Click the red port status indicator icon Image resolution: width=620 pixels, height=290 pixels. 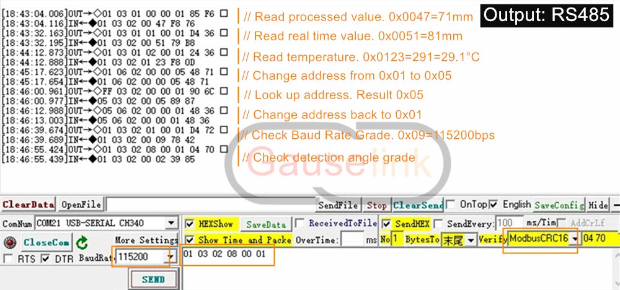[9, 242]
